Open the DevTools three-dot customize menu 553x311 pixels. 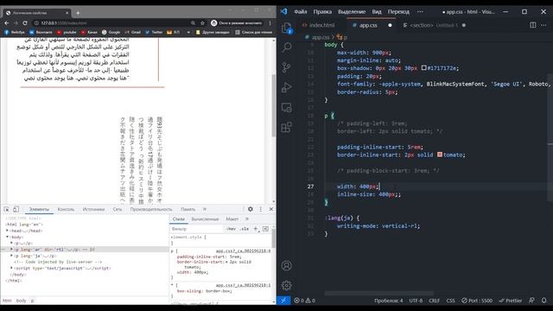click(261, 209)
